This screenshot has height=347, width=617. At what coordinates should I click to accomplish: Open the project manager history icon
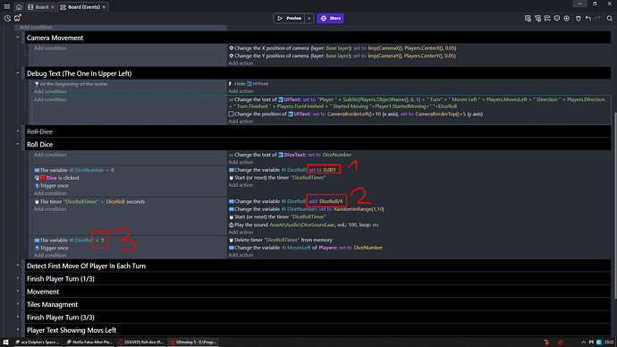click(7, 18)
